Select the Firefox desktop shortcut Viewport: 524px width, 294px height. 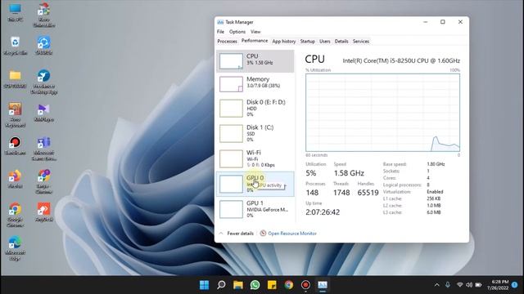pos(15,180)
